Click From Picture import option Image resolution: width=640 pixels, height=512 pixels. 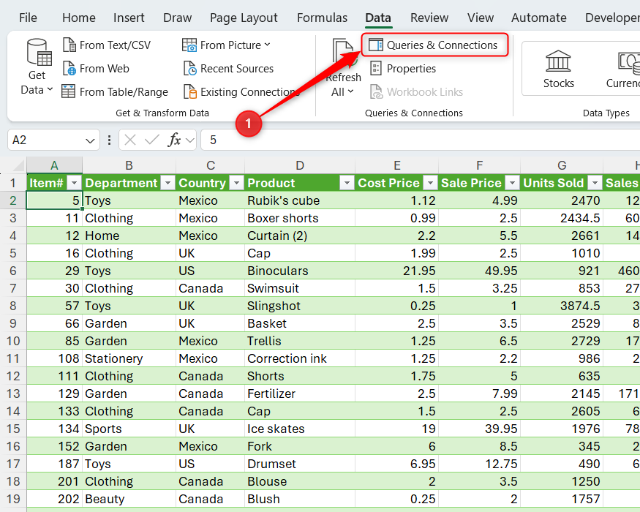click(226, 45)
